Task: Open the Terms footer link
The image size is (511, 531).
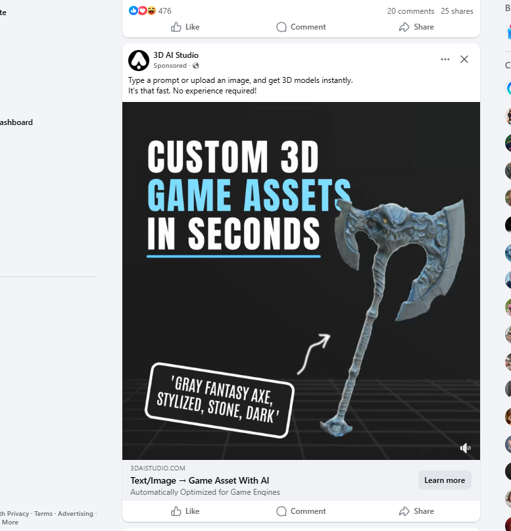Action: (43, 514)
